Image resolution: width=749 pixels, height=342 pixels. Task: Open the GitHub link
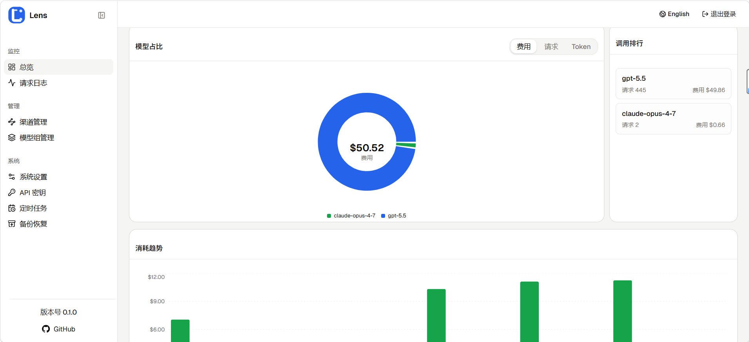pyautogui.click(x=59, y=329)
